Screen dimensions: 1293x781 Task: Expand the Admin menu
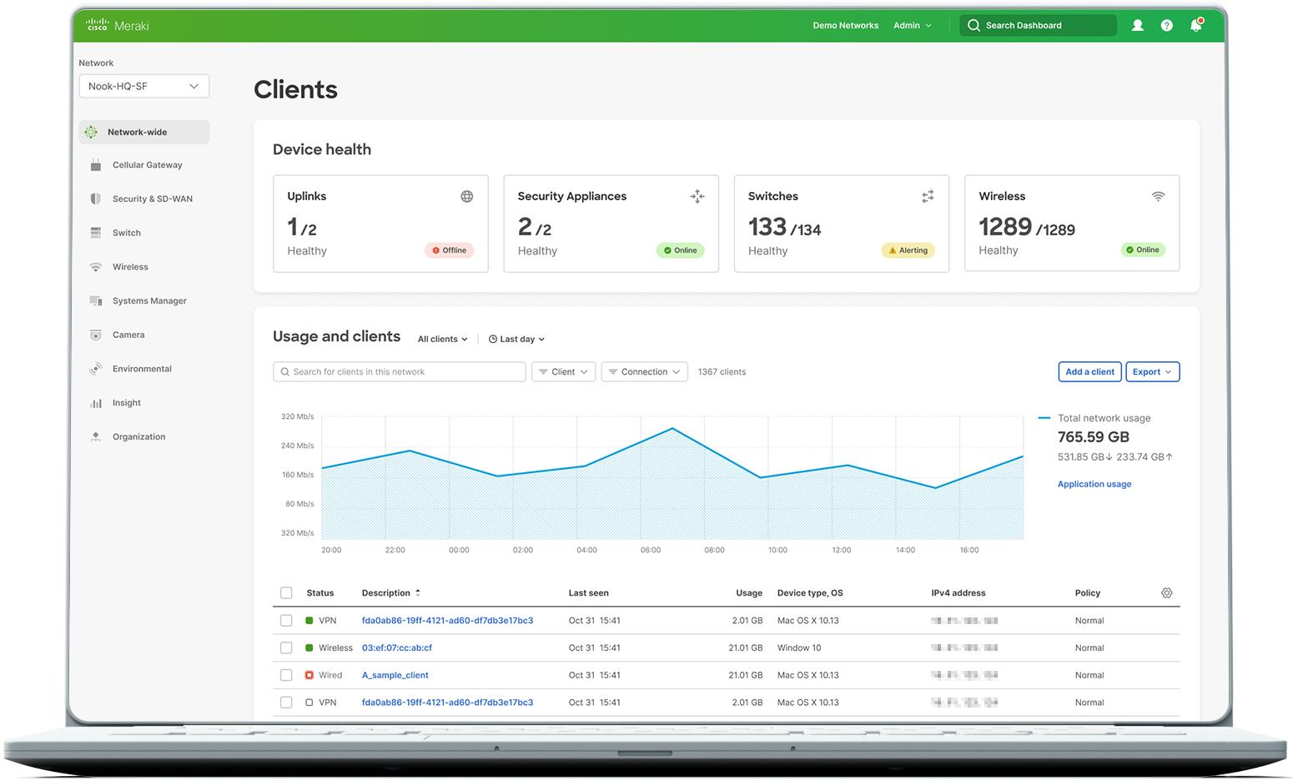[913, 25]
